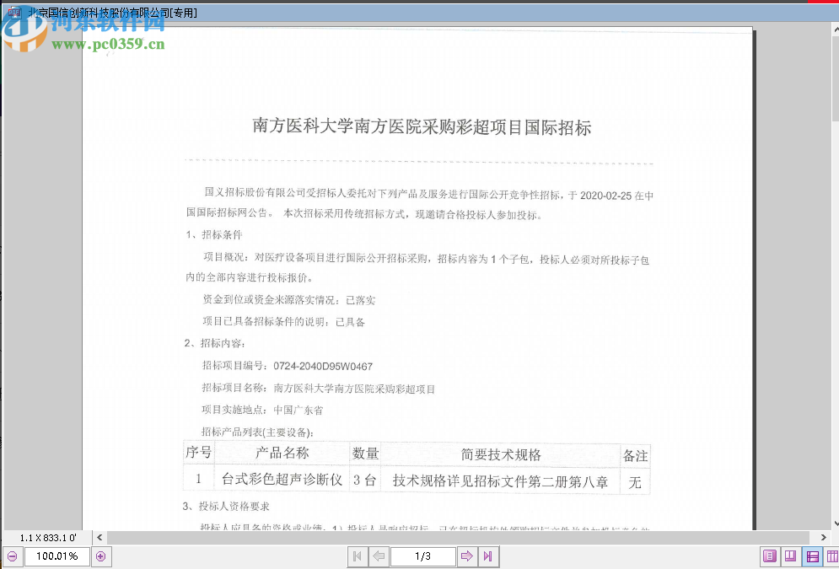Click the bid number 0724-2040D95W0467

coord(323,367)
